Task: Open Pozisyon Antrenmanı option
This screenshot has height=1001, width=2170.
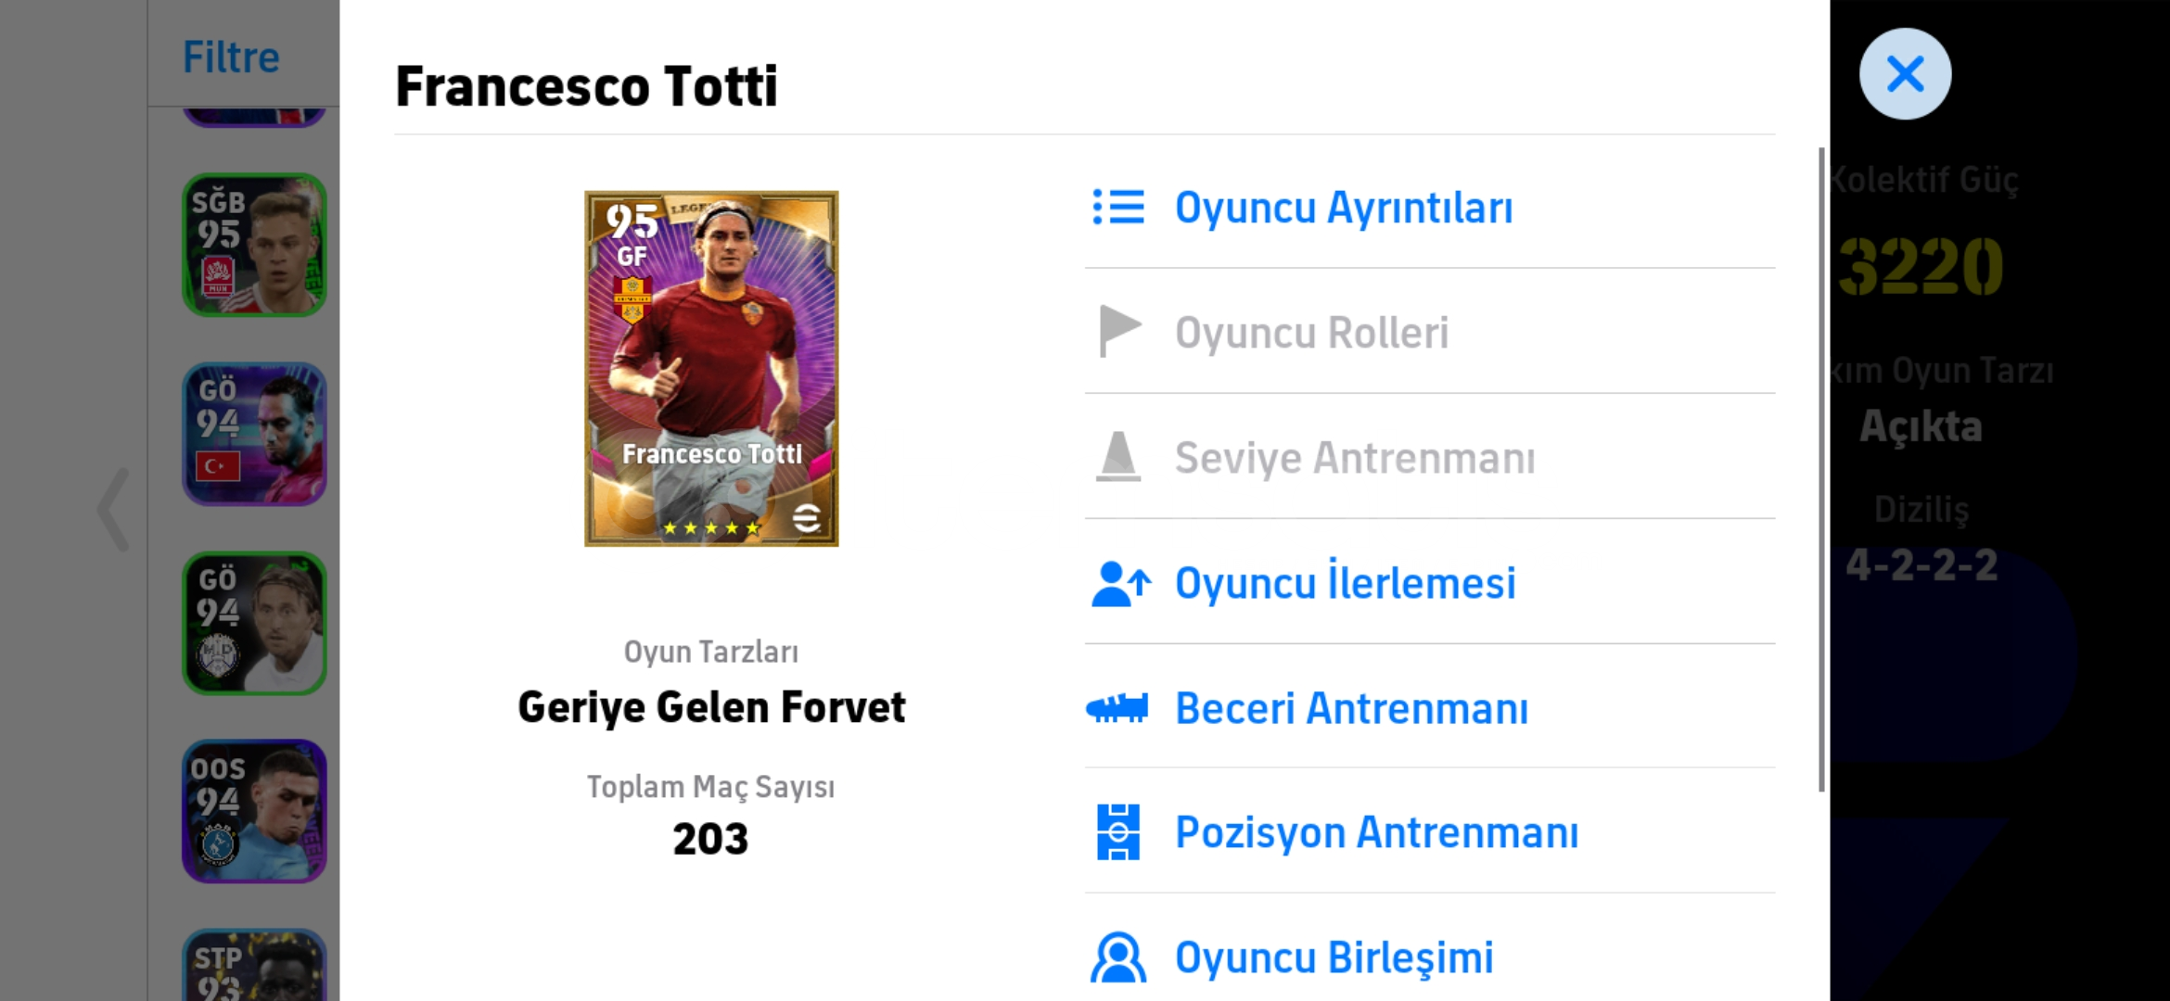Action: click(1376, 832)
